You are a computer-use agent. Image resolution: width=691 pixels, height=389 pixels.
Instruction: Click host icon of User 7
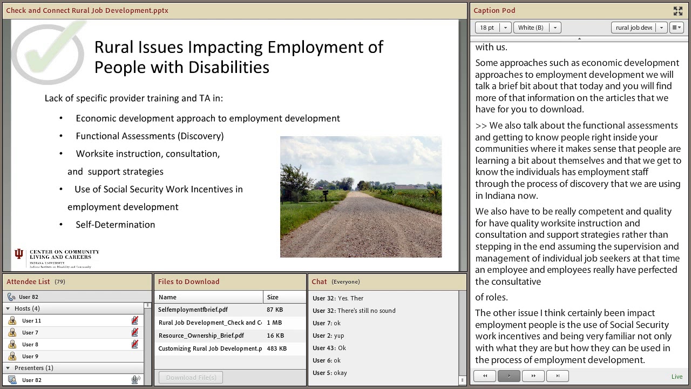click(12, 332)
